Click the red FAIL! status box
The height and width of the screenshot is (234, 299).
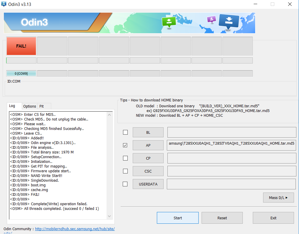[21, 46]
